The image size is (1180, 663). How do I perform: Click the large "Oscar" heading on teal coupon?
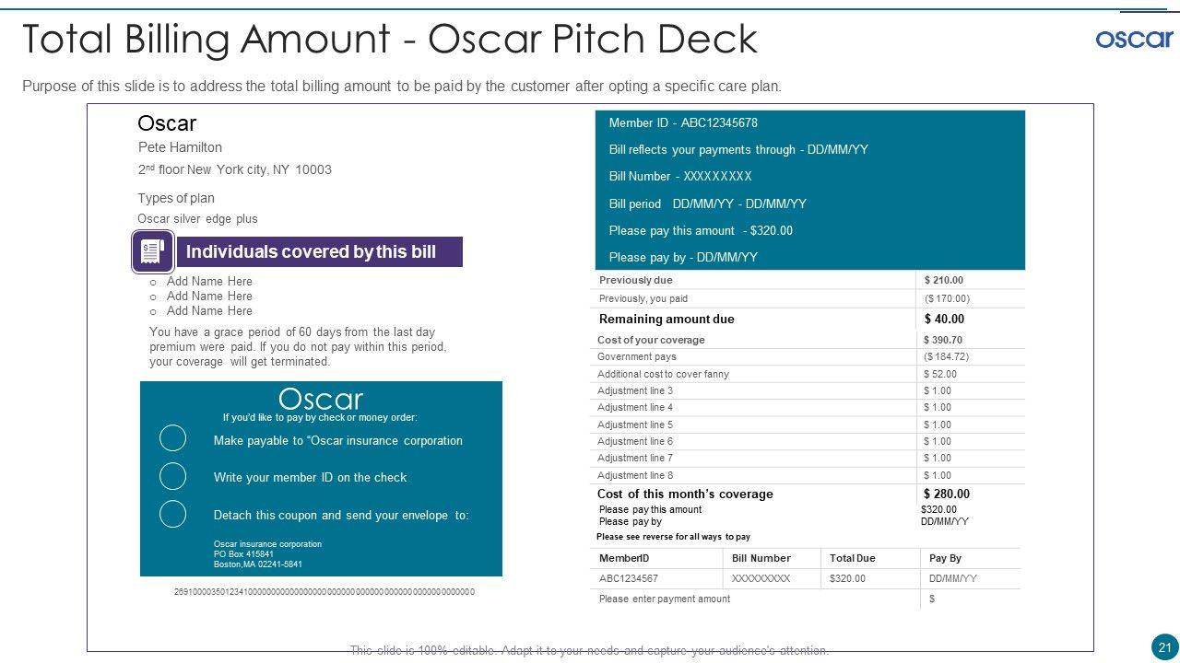pyautogui.click(x=321, y=399)
